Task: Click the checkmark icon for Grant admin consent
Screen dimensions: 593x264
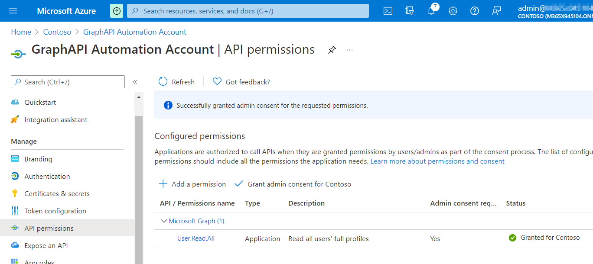Action: coord(239,184)
